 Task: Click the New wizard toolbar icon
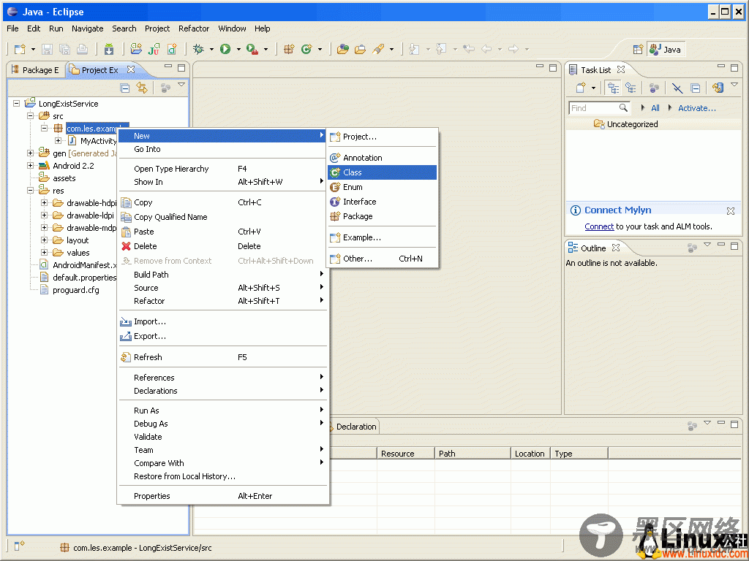[20, 49]
